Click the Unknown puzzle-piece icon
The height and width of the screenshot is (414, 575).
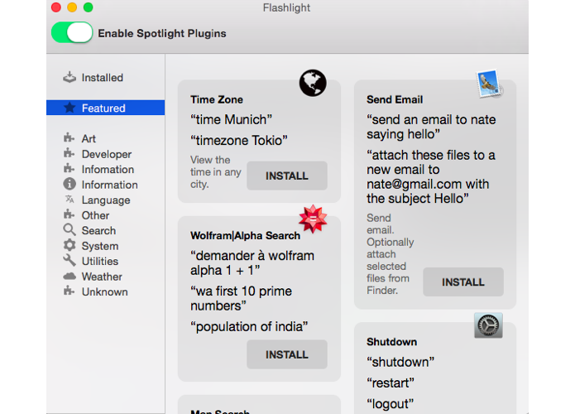click(69, 291)
